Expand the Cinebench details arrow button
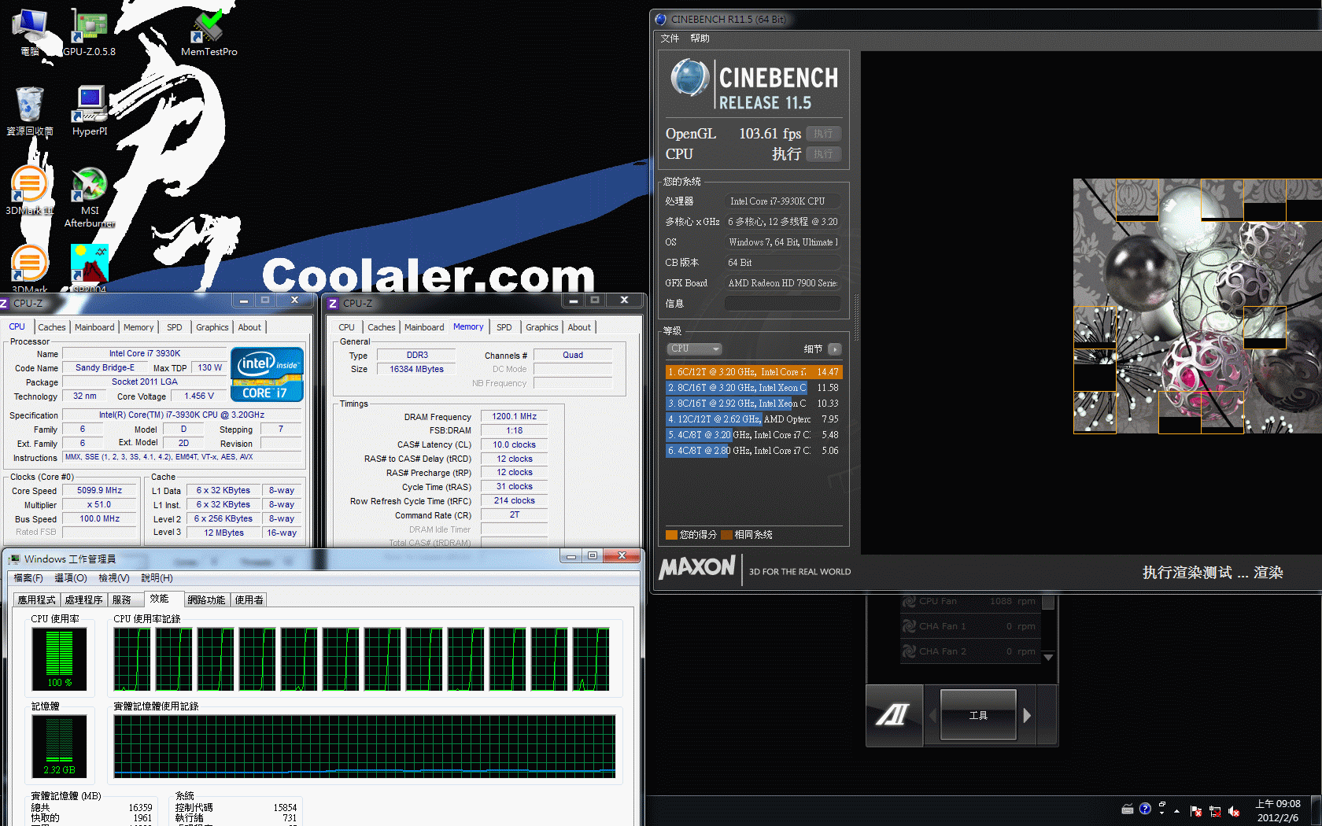Image resolution: width=1322 pixels, height=826 pixels. [x=835, y=348]
